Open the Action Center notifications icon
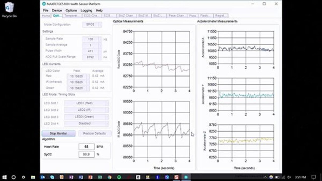Screen dimensions: 322x181 click(x=314, y=177)
